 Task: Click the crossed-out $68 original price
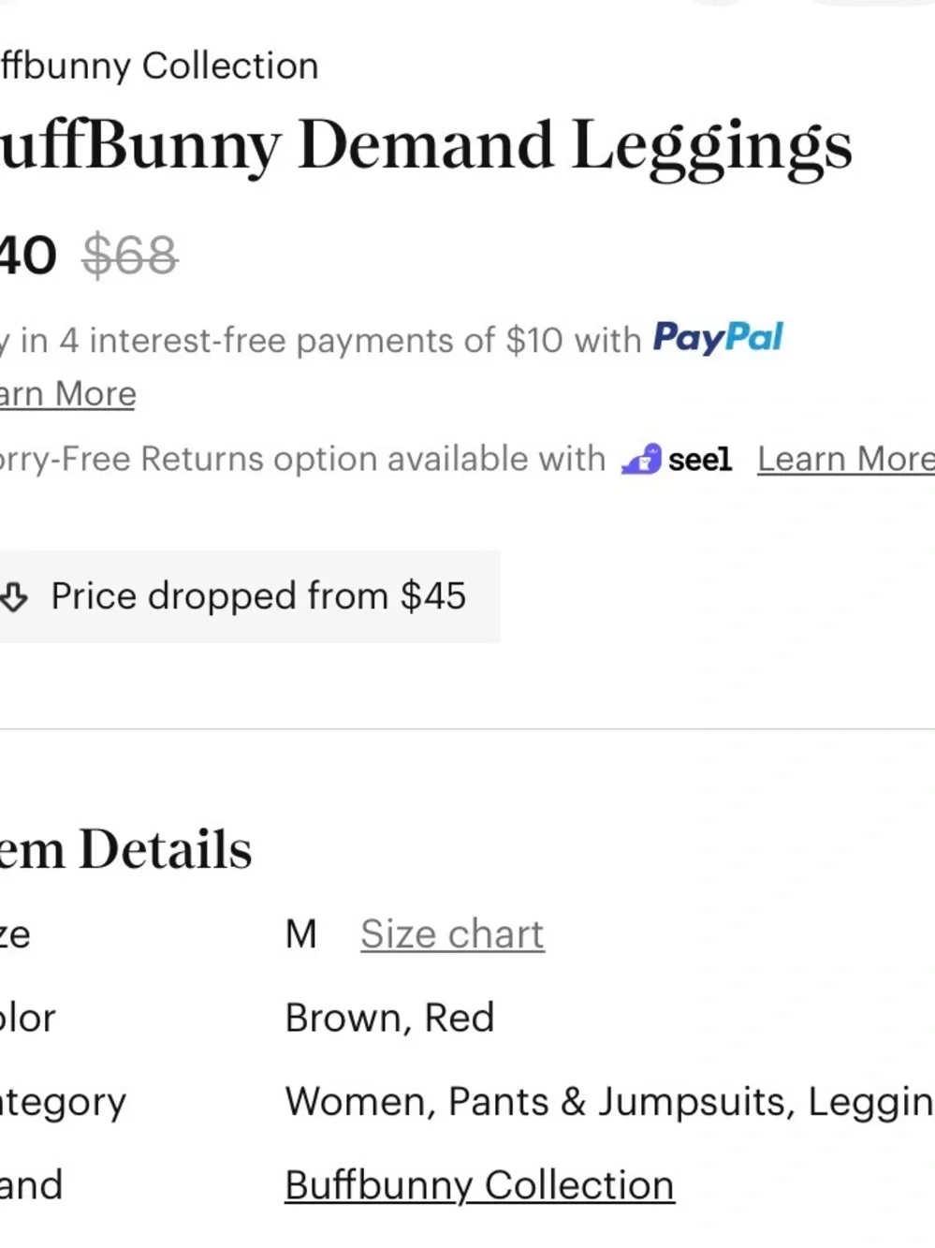[130, 256]
